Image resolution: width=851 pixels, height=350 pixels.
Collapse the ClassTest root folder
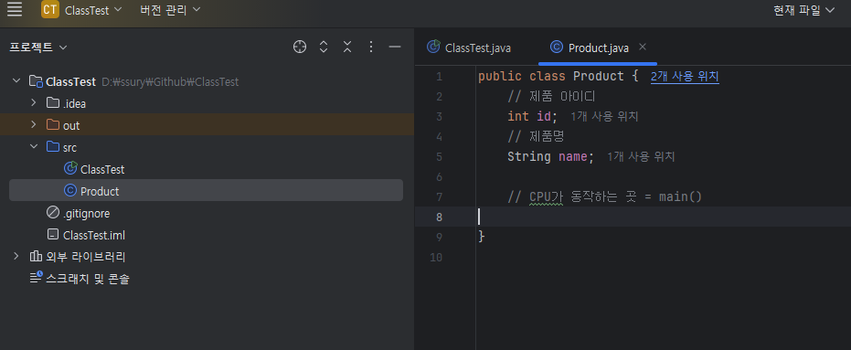point(16,81)
